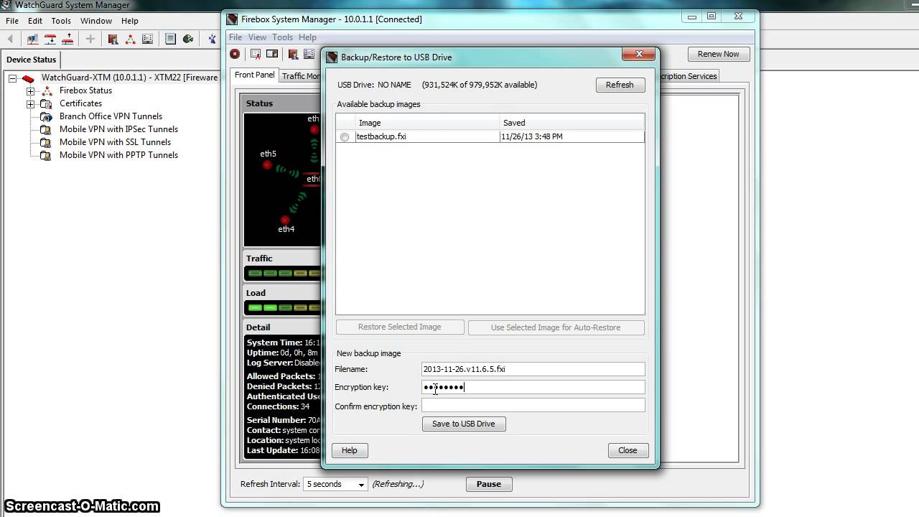The image size is (919, 517).
Task: Open File menu in WatchGuard System Manager
Action: 12,21
